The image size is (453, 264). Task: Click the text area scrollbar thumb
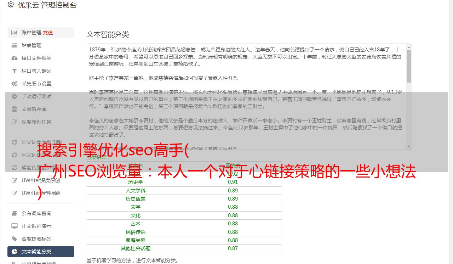click(x=409, y=66)
